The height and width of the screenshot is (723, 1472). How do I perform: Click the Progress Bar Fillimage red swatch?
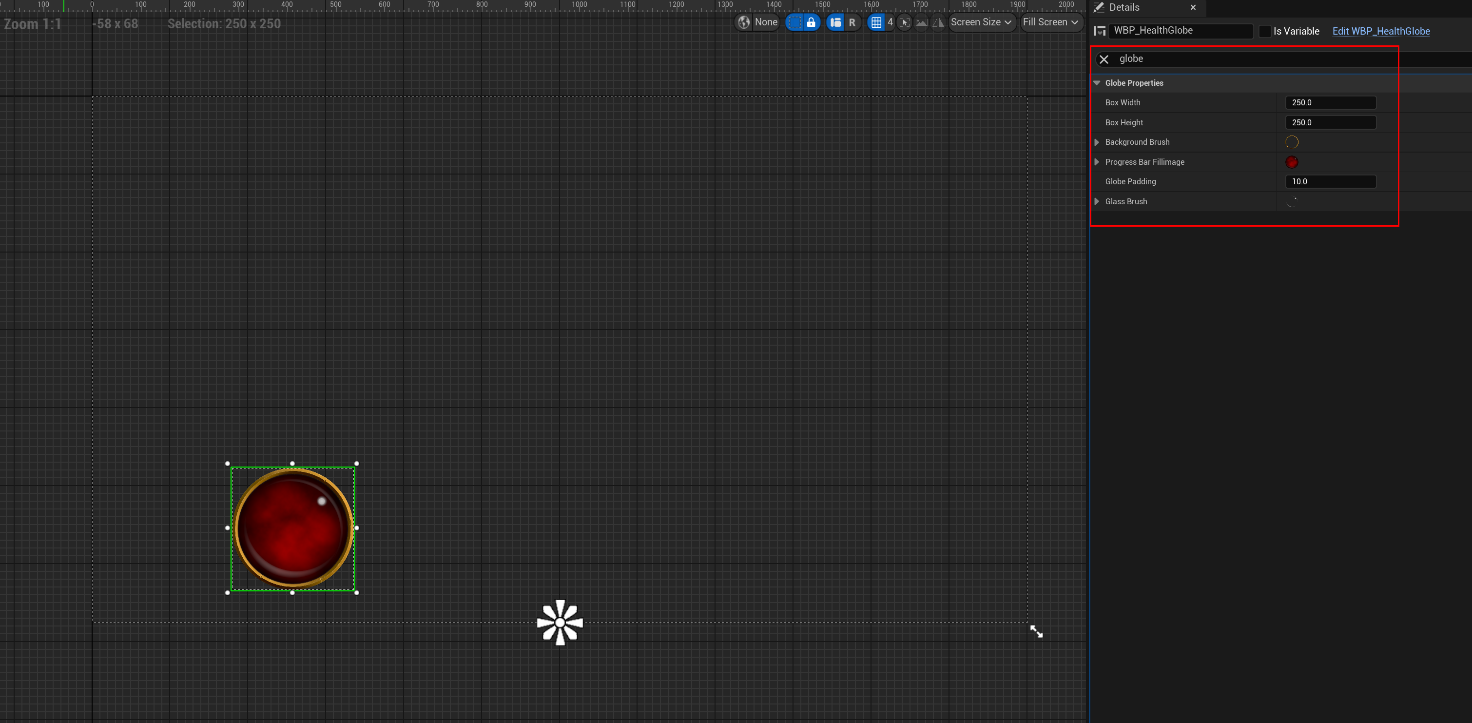pos(1292,162)
